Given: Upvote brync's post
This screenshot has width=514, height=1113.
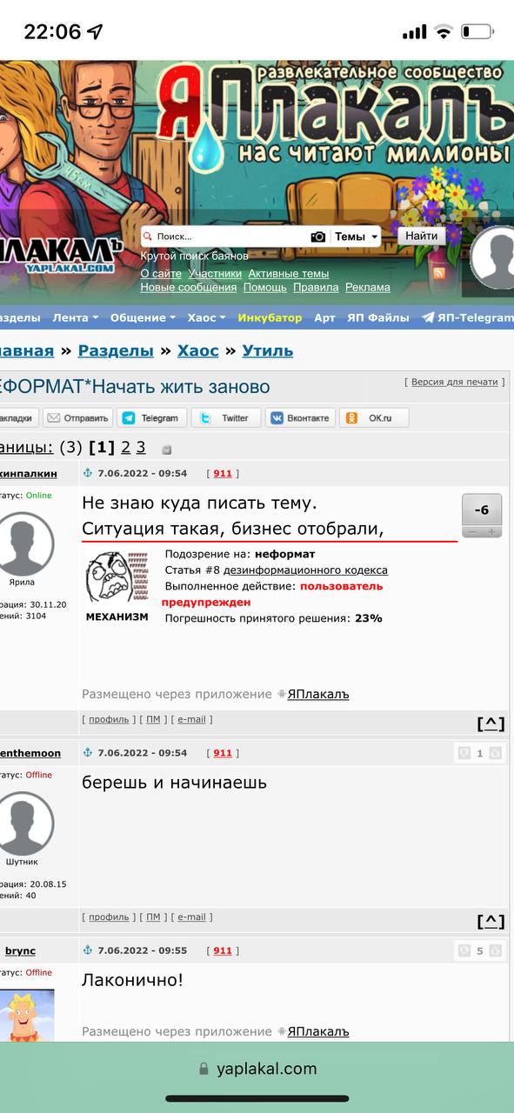Looking at the screenshot, I should click(495, 950).
